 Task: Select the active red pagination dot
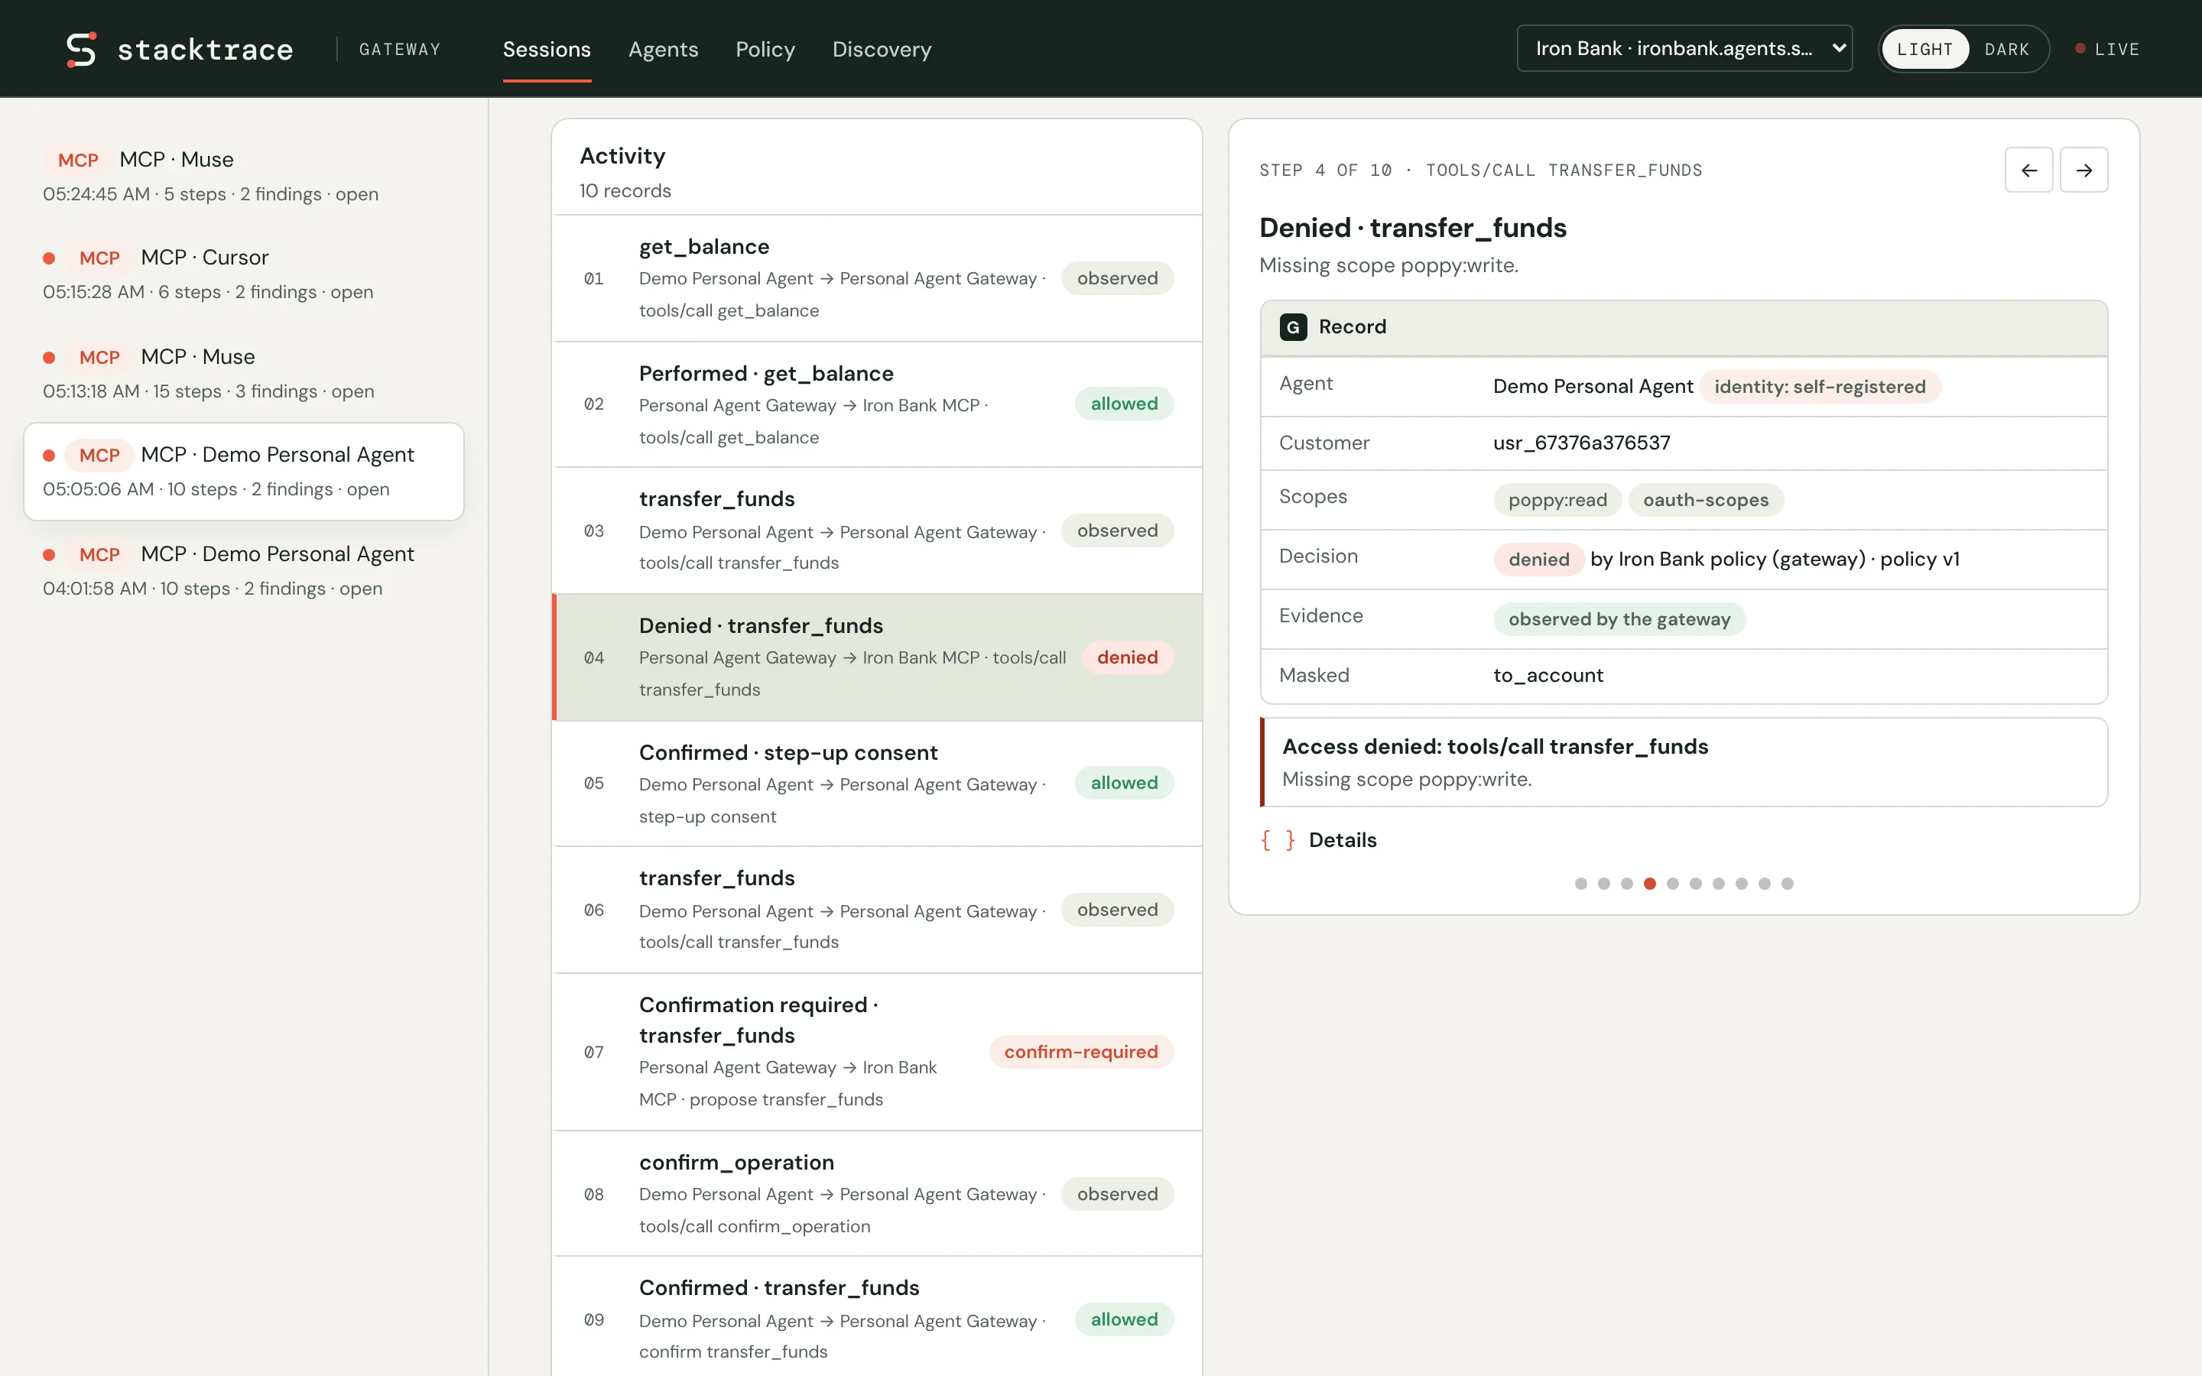(x=1650, y=884)
